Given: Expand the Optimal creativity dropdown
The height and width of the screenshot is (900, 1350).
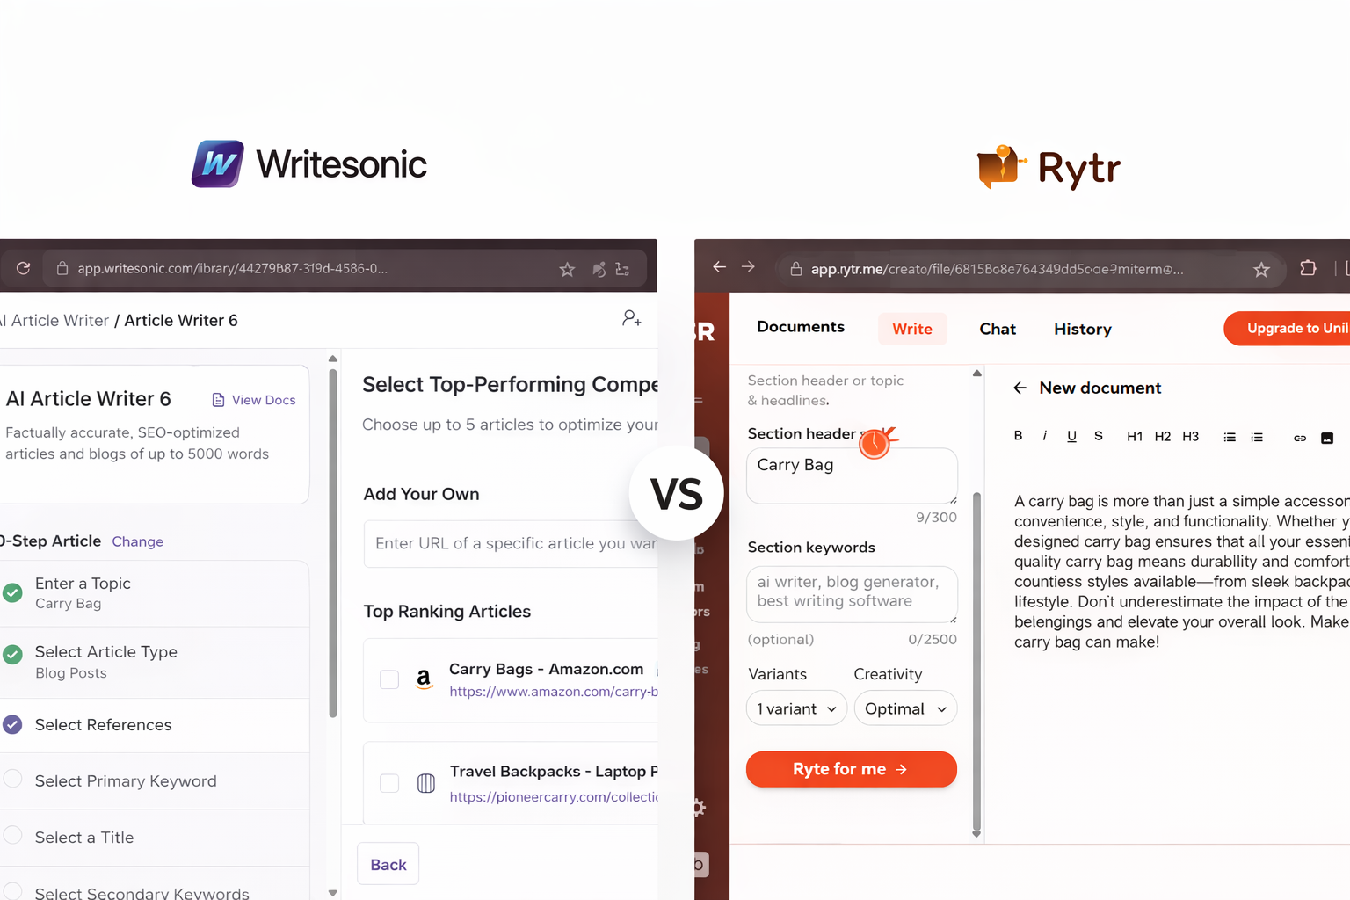Looking at the screenshot, I should (x=904, y=708).
